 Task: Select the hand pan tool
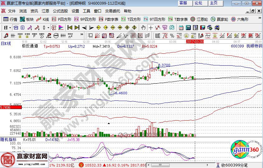click(143, 27)
